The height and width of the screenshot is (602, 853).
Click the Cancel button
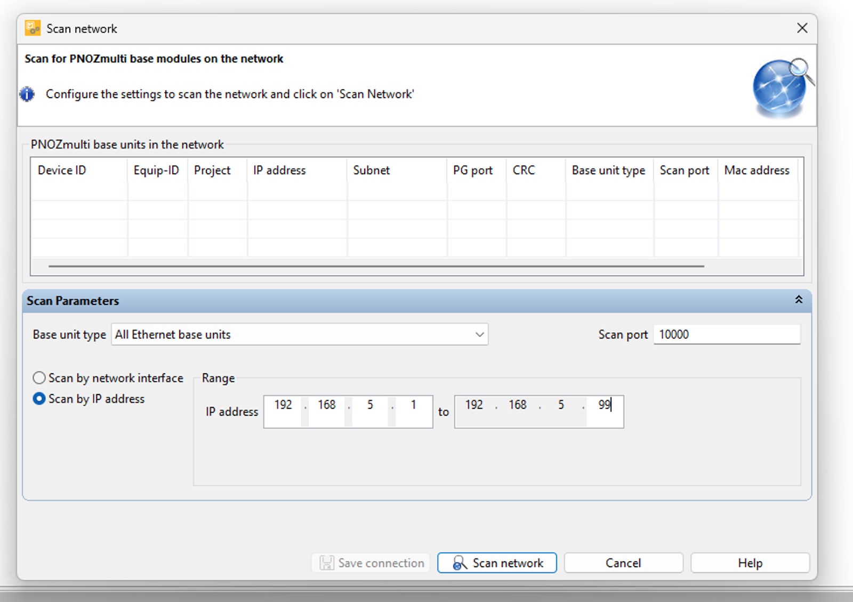click(623, 563)
